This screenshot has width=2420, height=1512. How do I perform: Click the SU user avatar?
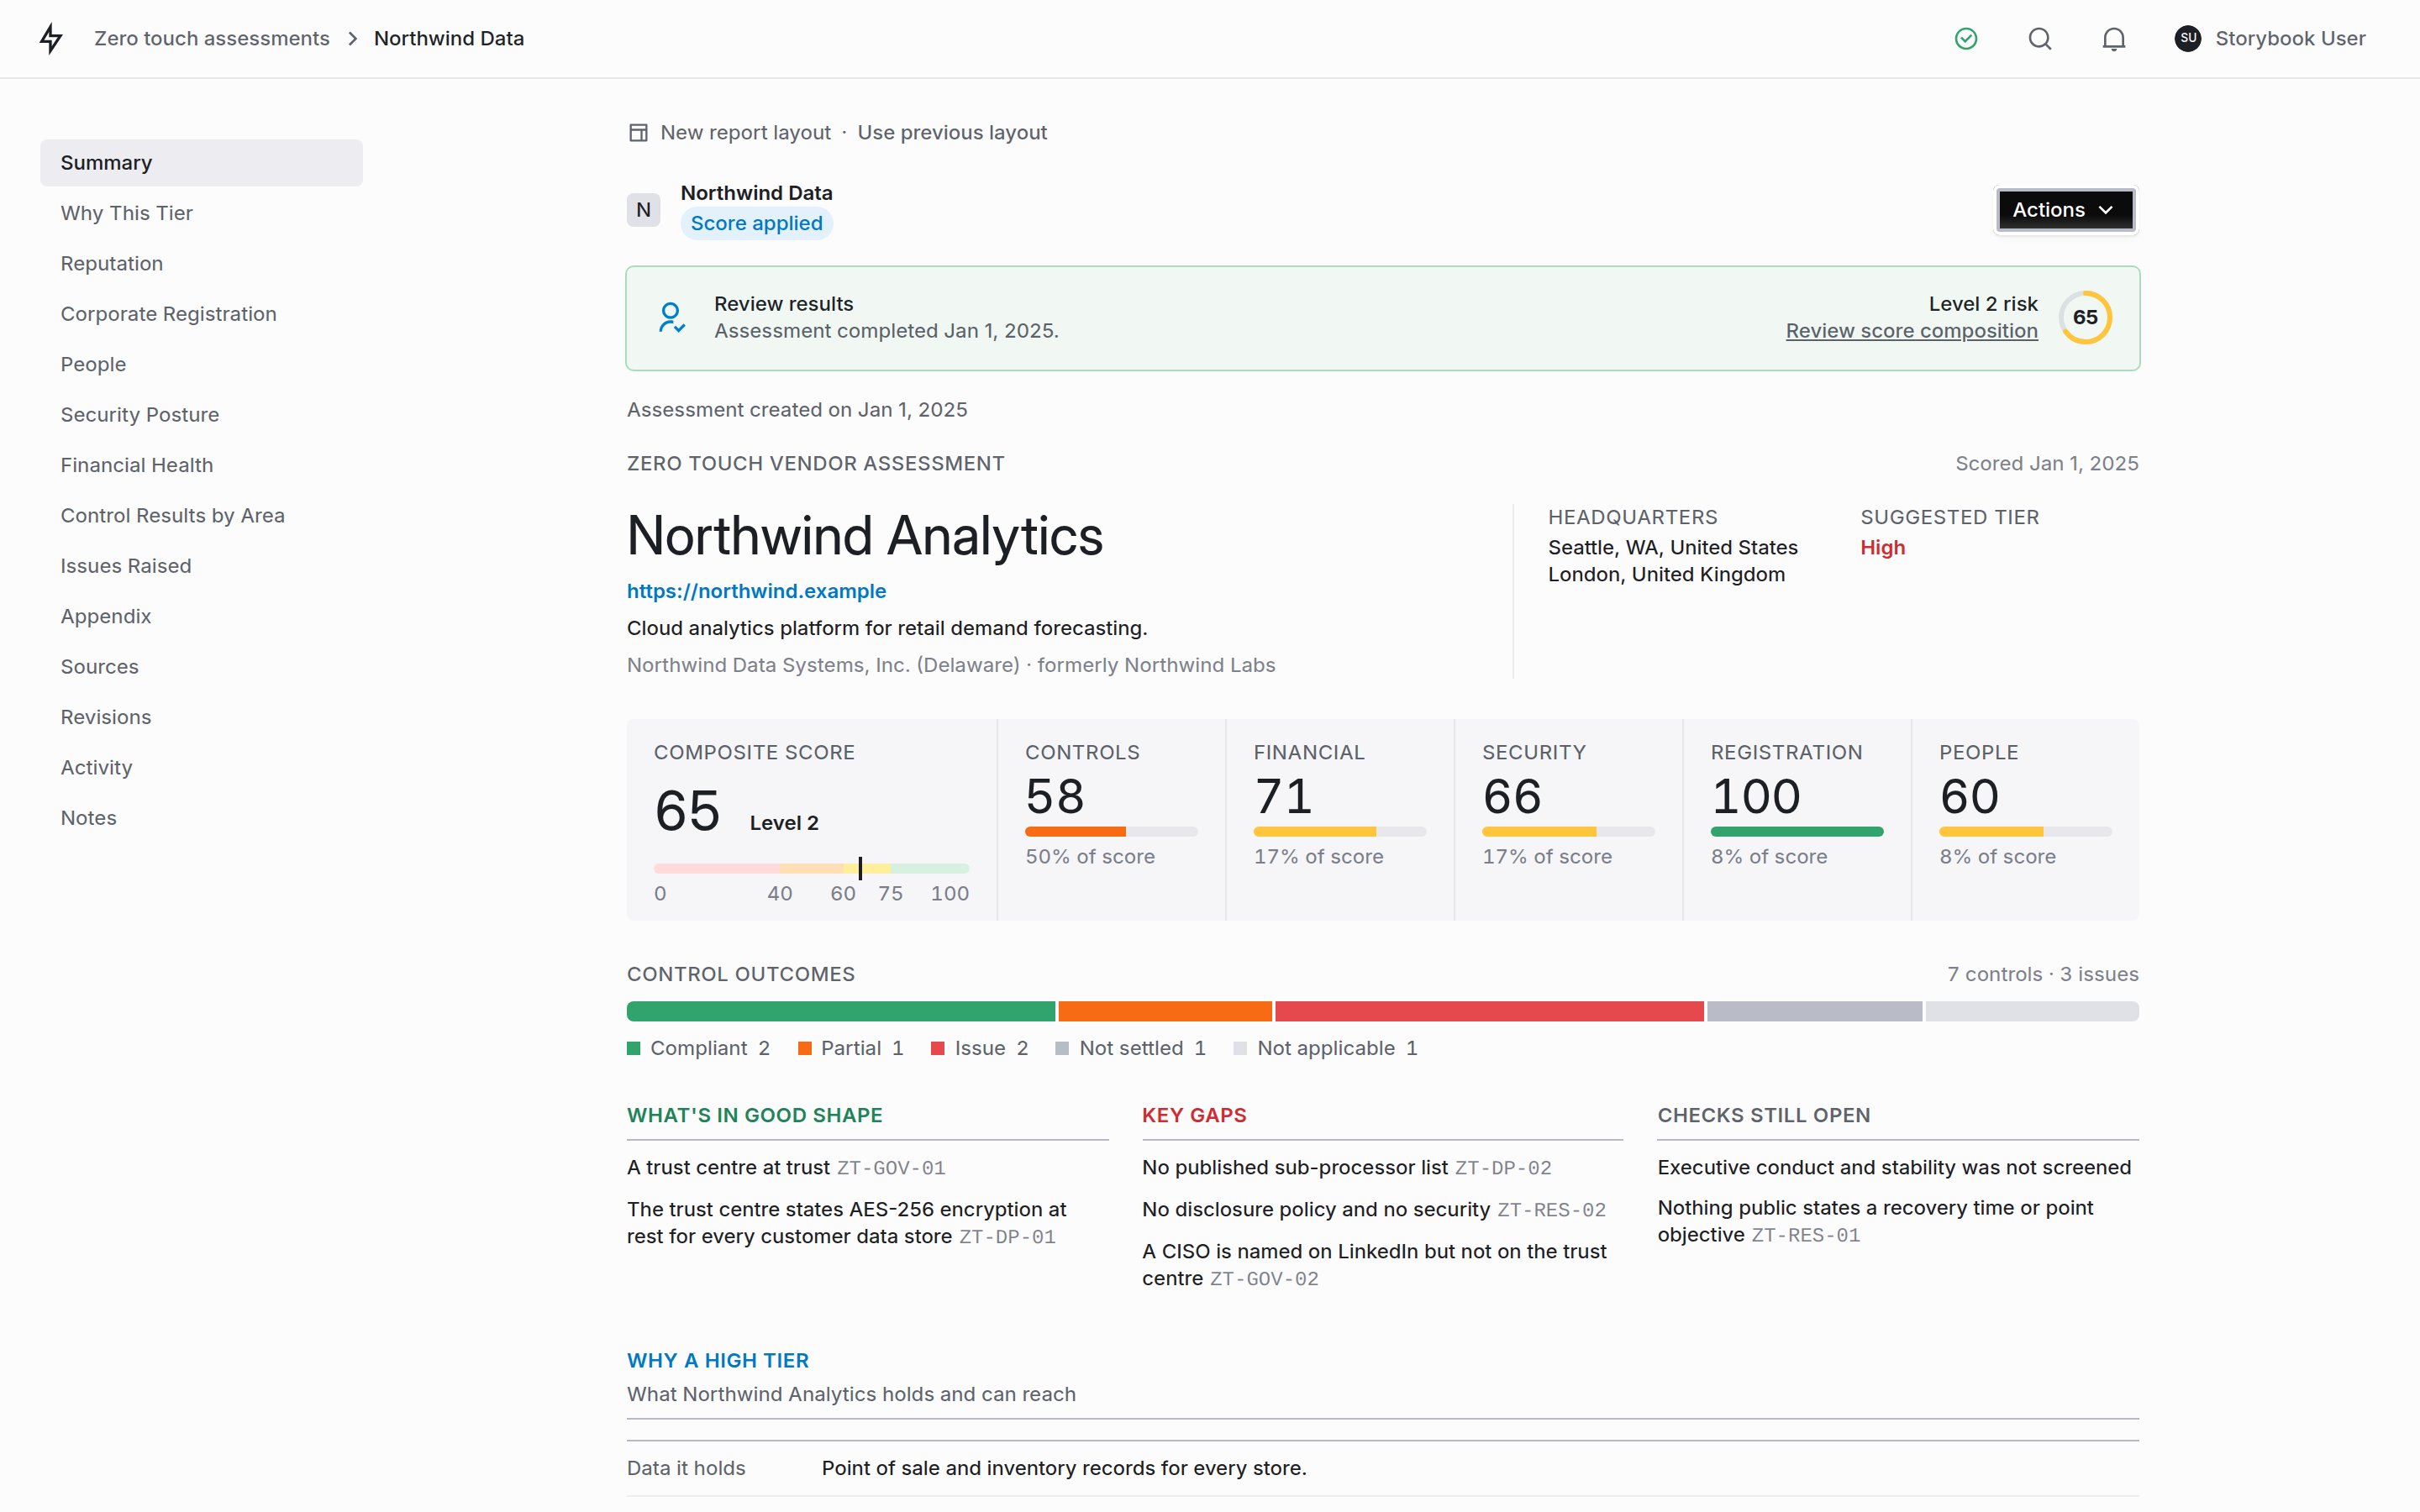click(x=2187, y=38)
